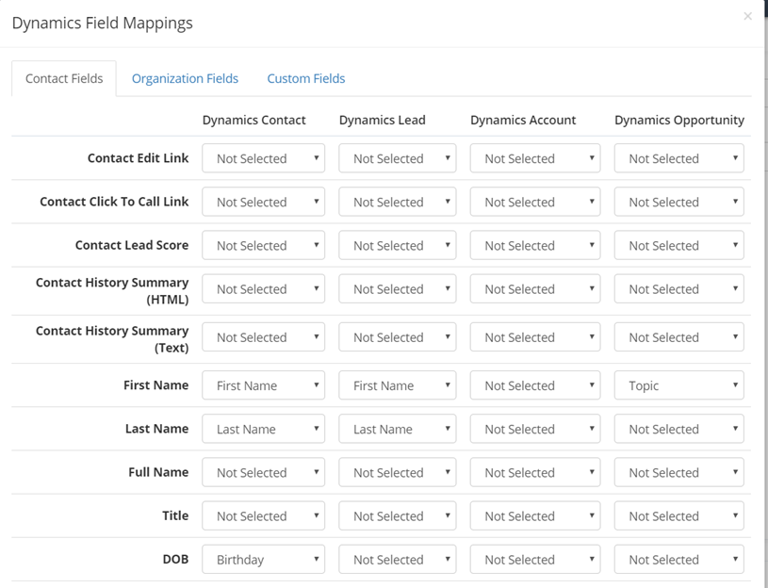Close the Dynamics Field Mappings dialog

747,16
